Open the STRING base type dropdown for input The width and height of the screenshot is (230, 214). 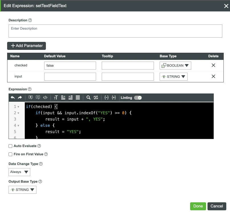point(173,77)
